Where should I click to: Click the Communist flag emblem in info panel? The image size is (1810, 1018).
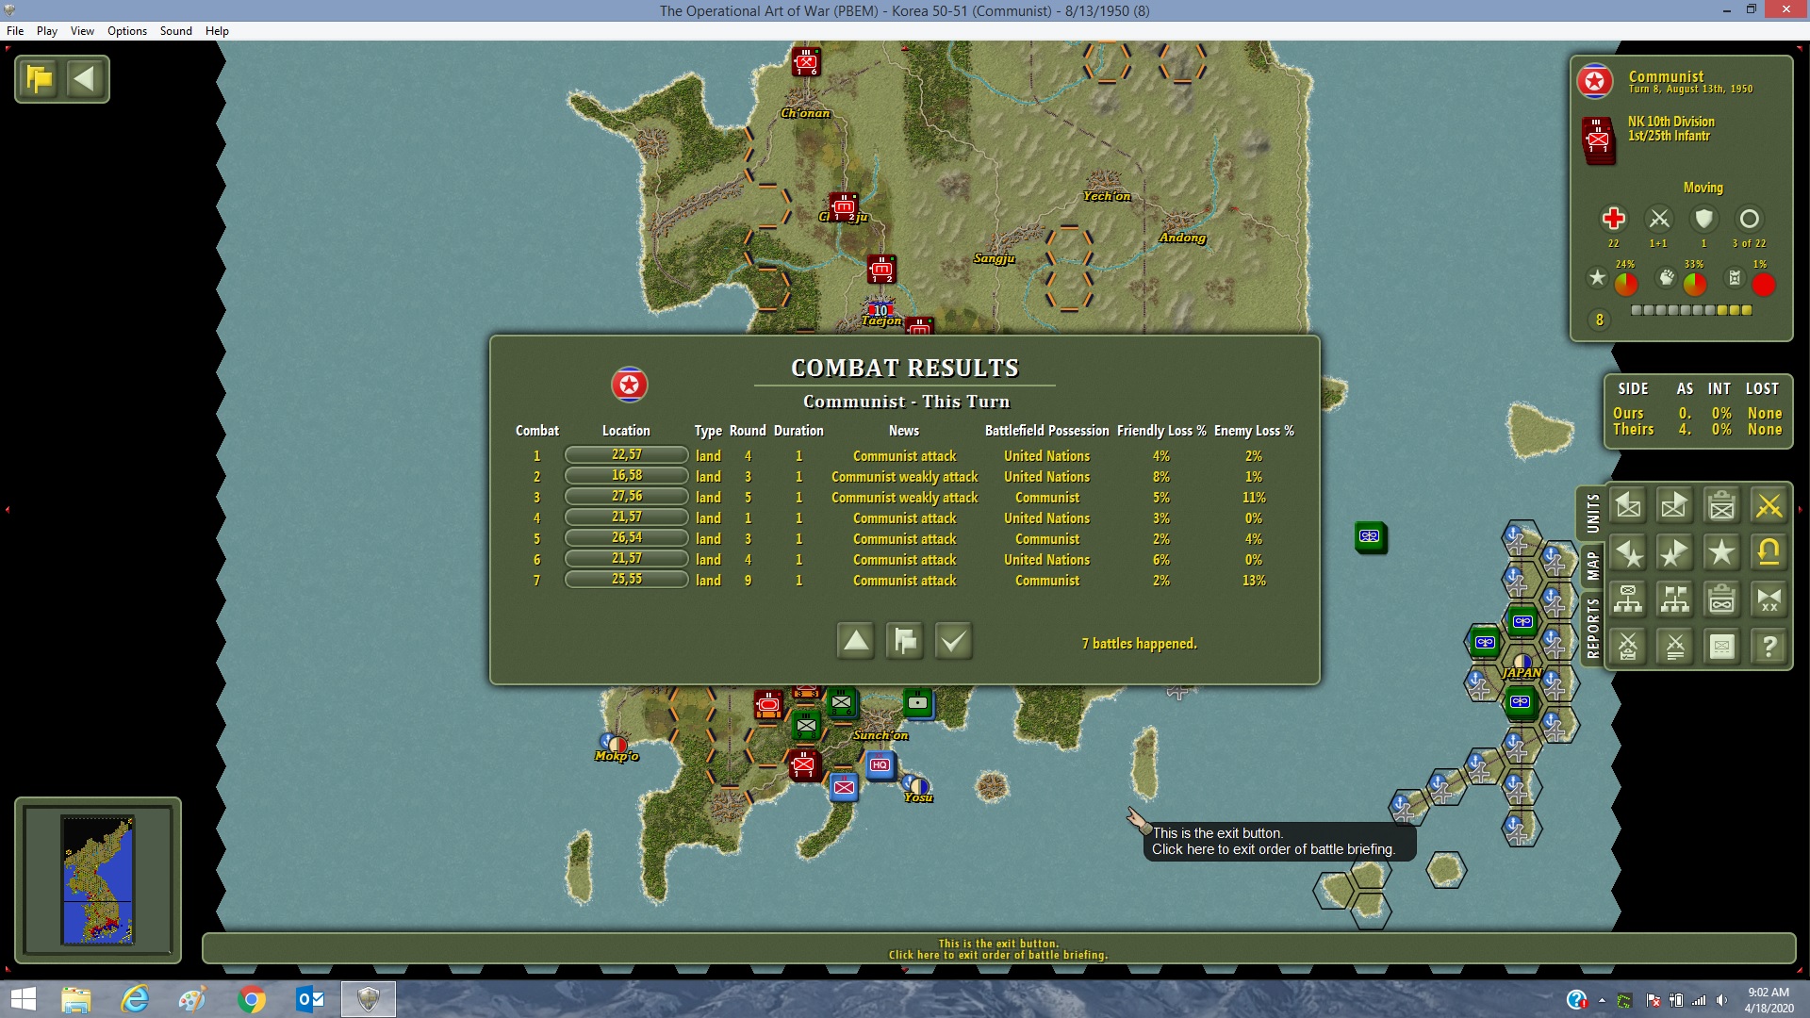(1595, 82)
